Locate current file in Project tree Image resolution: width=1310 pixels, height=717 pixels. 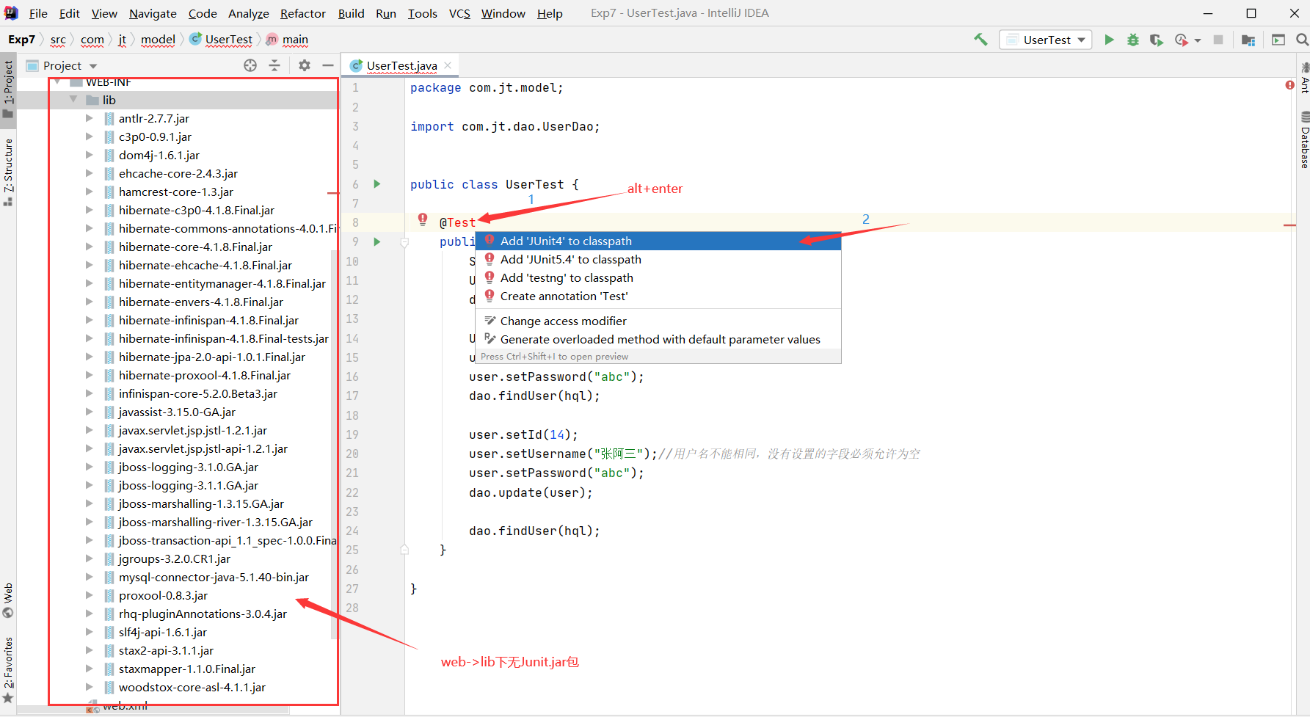click(250, 65)
